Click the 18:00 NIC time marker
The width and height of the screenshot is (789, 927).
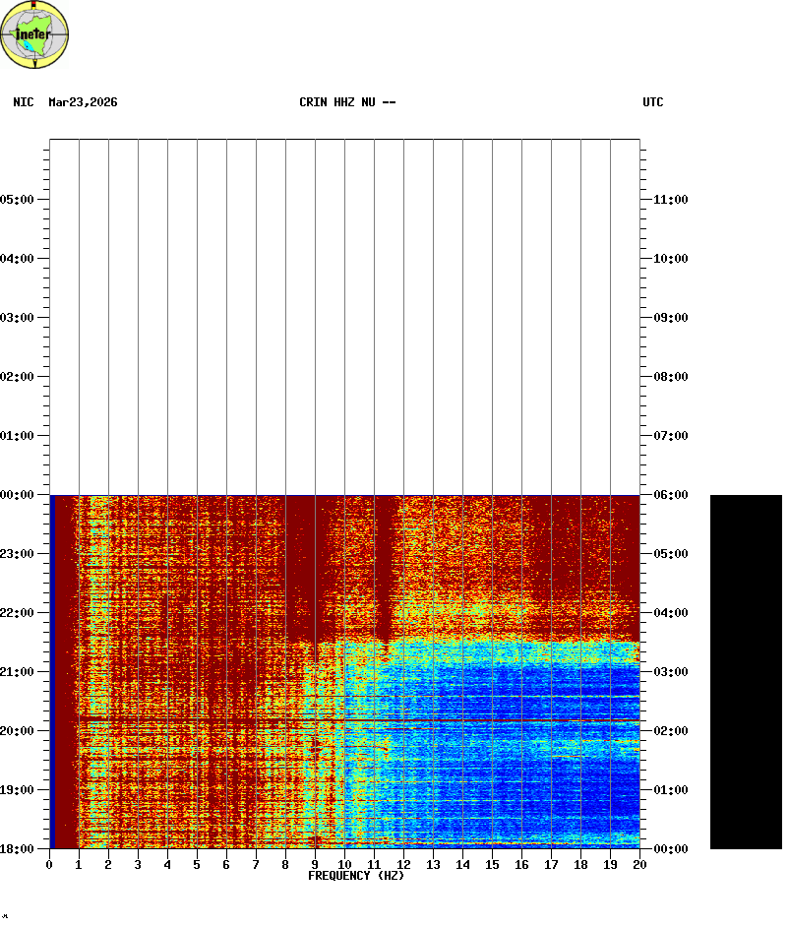(x=19, y=848)
